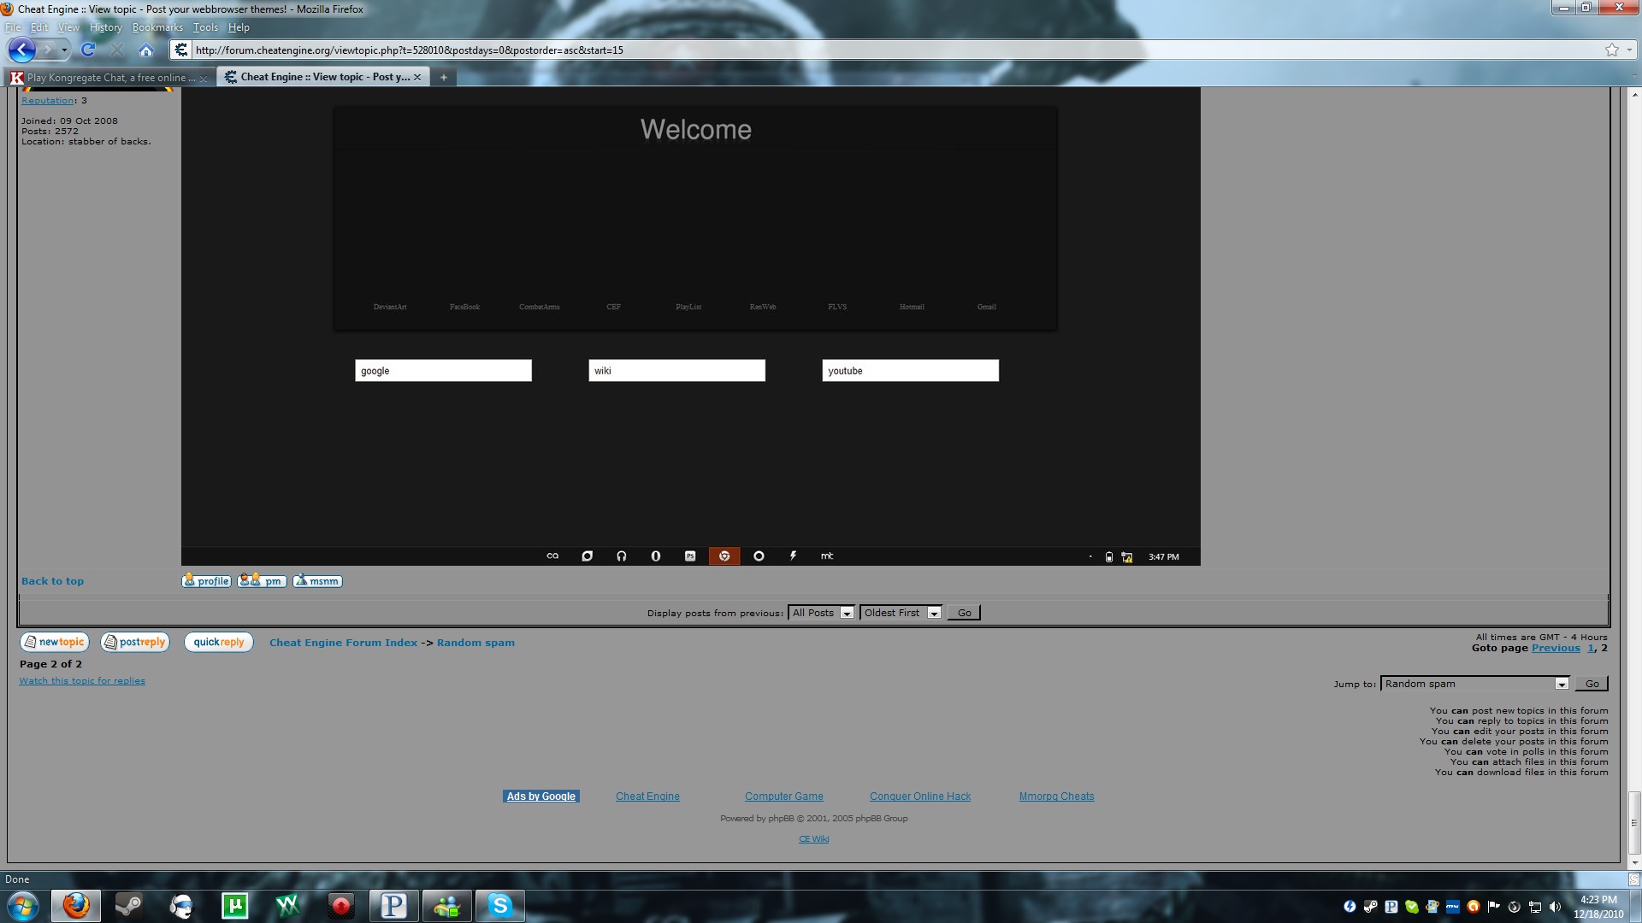Click the Previous page link
Image resolution: width=1642 pixels, height=923 pixels.
[1555, 648]
